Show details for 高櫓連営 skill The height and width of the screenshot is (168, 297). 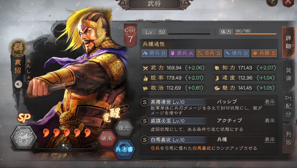click(x=269, y=102)
